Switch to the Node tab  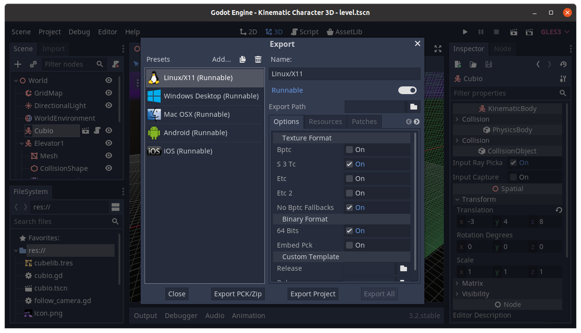pos(502,49)
